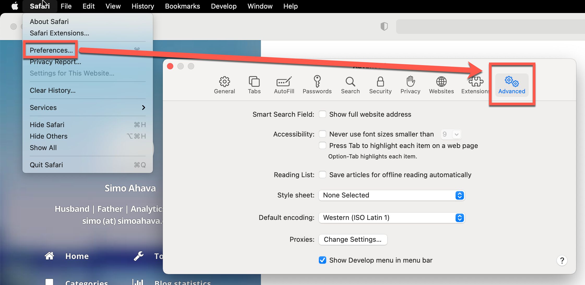
Task: Toggle Show full website address checkbox
Action: pyautogui.click(x=322, y=114)
